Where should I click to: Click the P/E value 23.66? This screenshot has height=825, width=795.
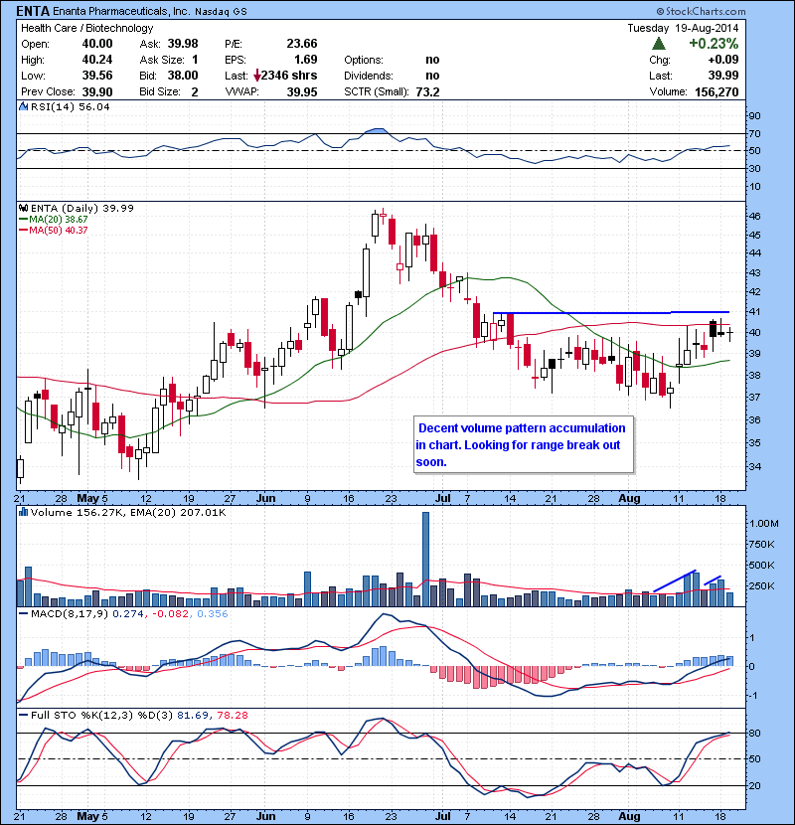[x=302, y=44]
